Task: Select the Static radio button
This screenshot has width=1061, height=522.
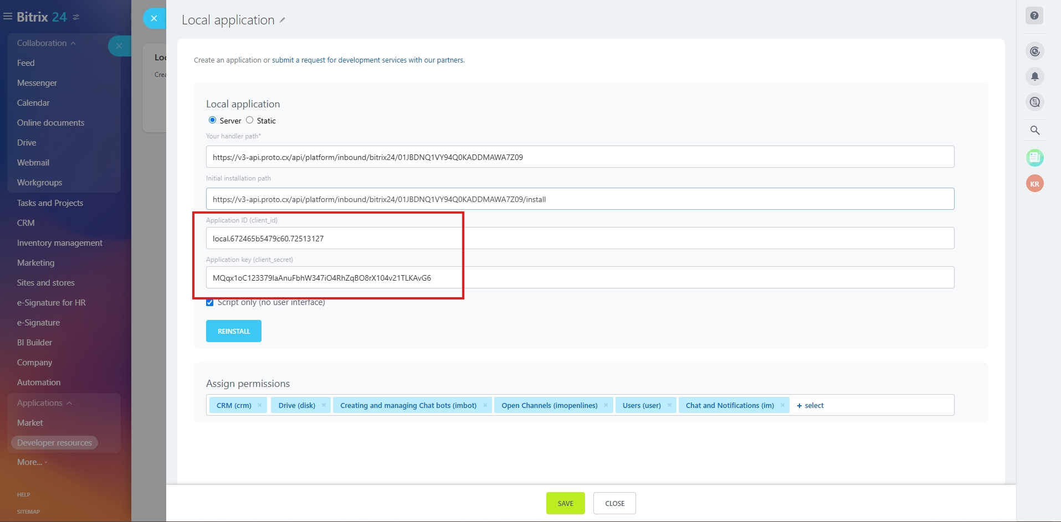Action: [x=249, y=120]
